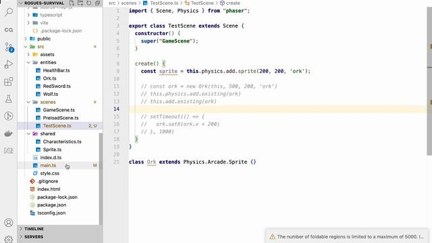
Task: Open Source Control view with badge
Action: coord(9,47)
